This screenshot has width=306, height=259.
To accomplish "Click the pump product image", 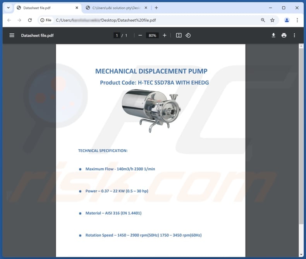I will tap(151, 111).
